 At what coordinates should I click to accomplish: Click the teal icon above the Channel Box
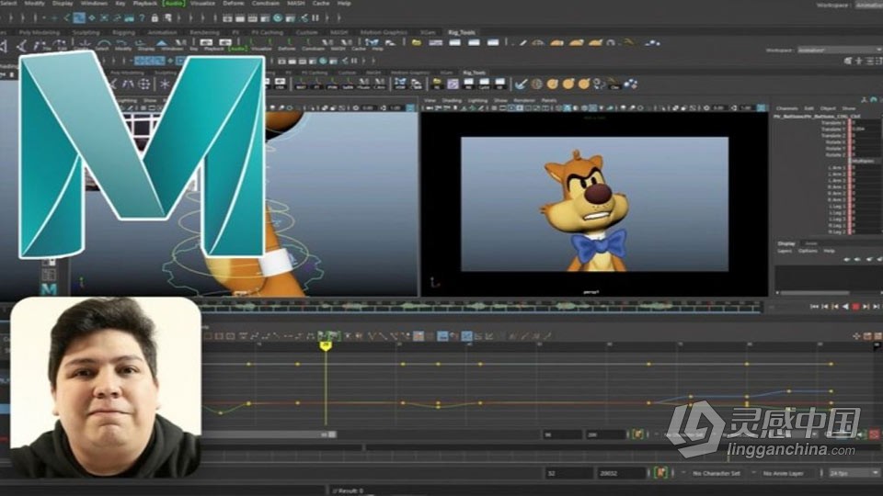(x=874, y=99)
